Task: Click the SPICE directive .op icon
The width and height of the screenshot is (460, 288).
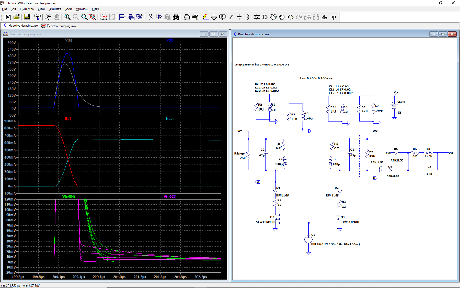Action: tap(333, 17)
